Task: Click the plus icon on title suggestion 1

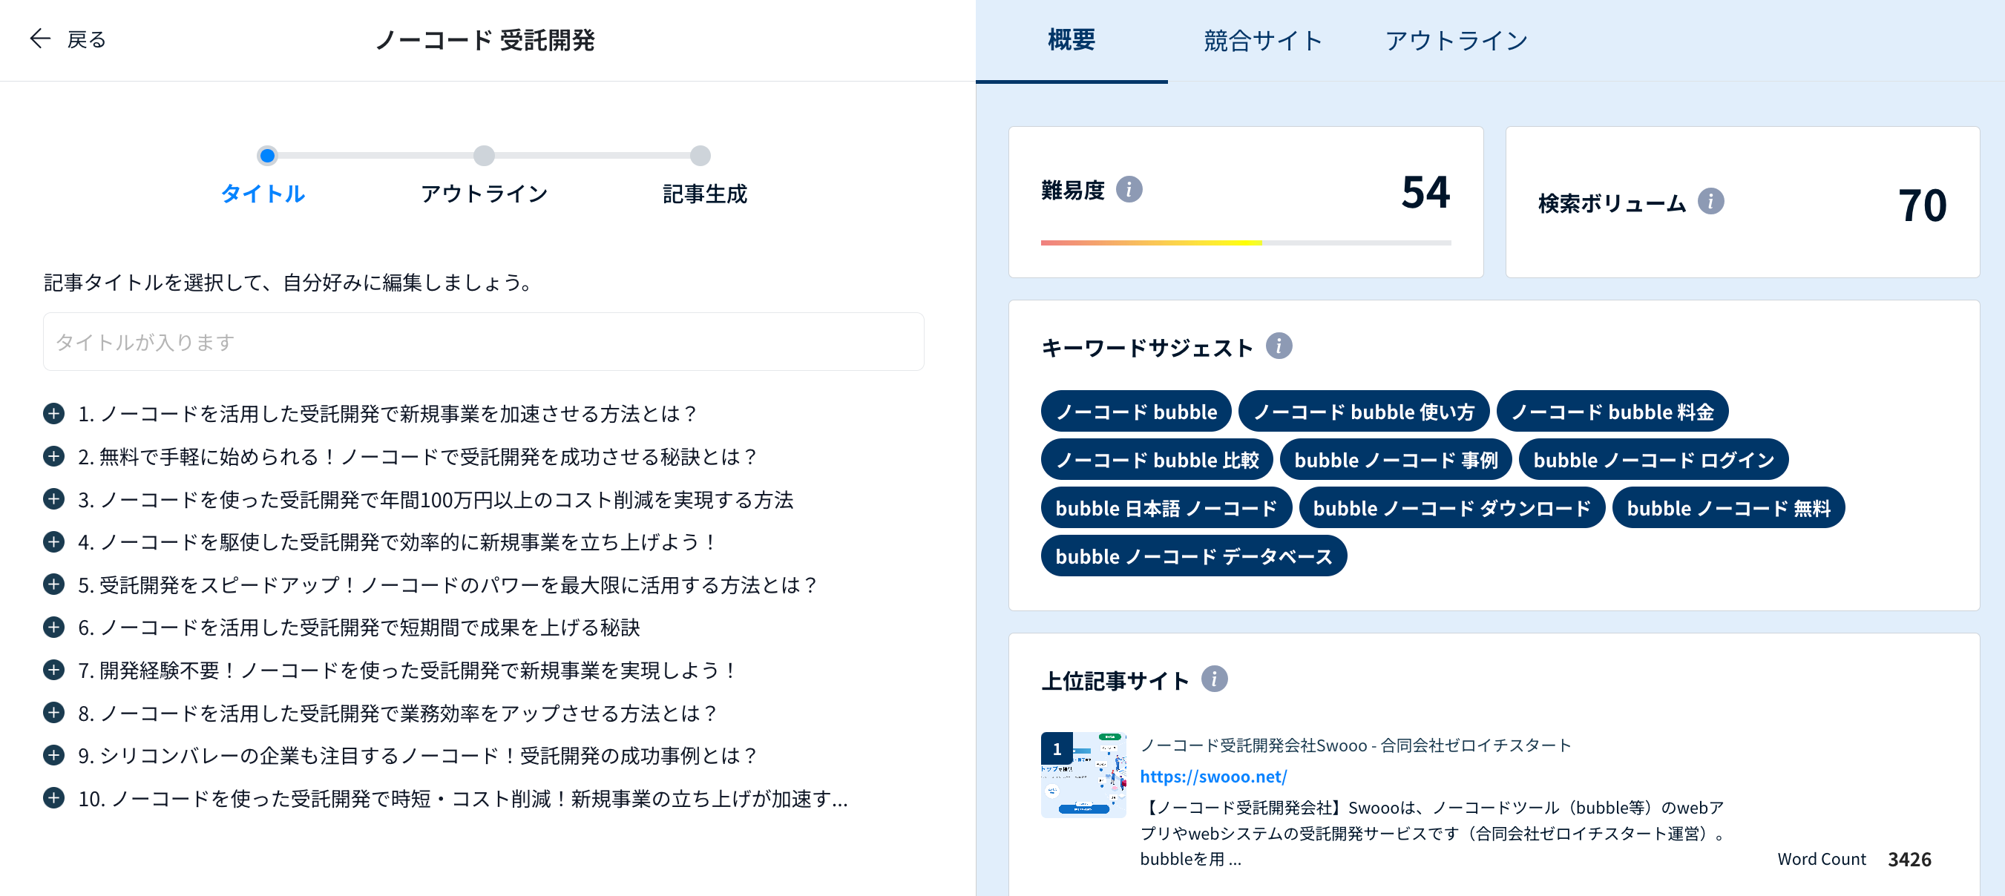Action: (53, 415)
